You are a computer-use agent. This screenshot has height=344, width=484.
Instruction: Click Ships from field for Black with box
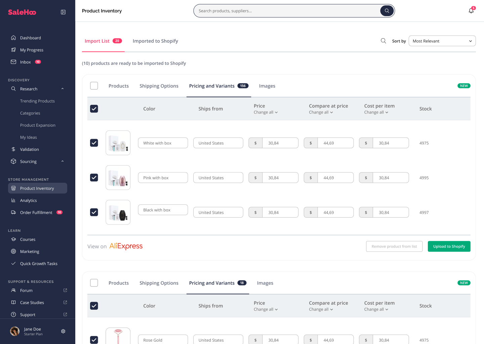point(218,212)
